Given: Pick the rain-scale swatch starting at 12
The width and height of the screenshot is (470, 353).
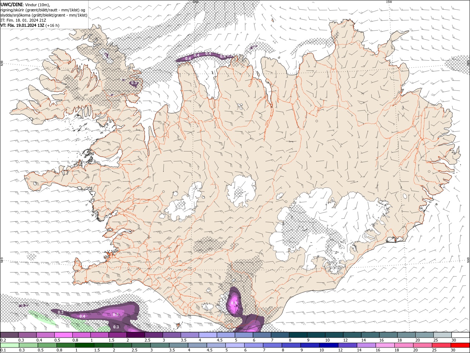Looking at the screenshot, I should click(x=347, y=345).
